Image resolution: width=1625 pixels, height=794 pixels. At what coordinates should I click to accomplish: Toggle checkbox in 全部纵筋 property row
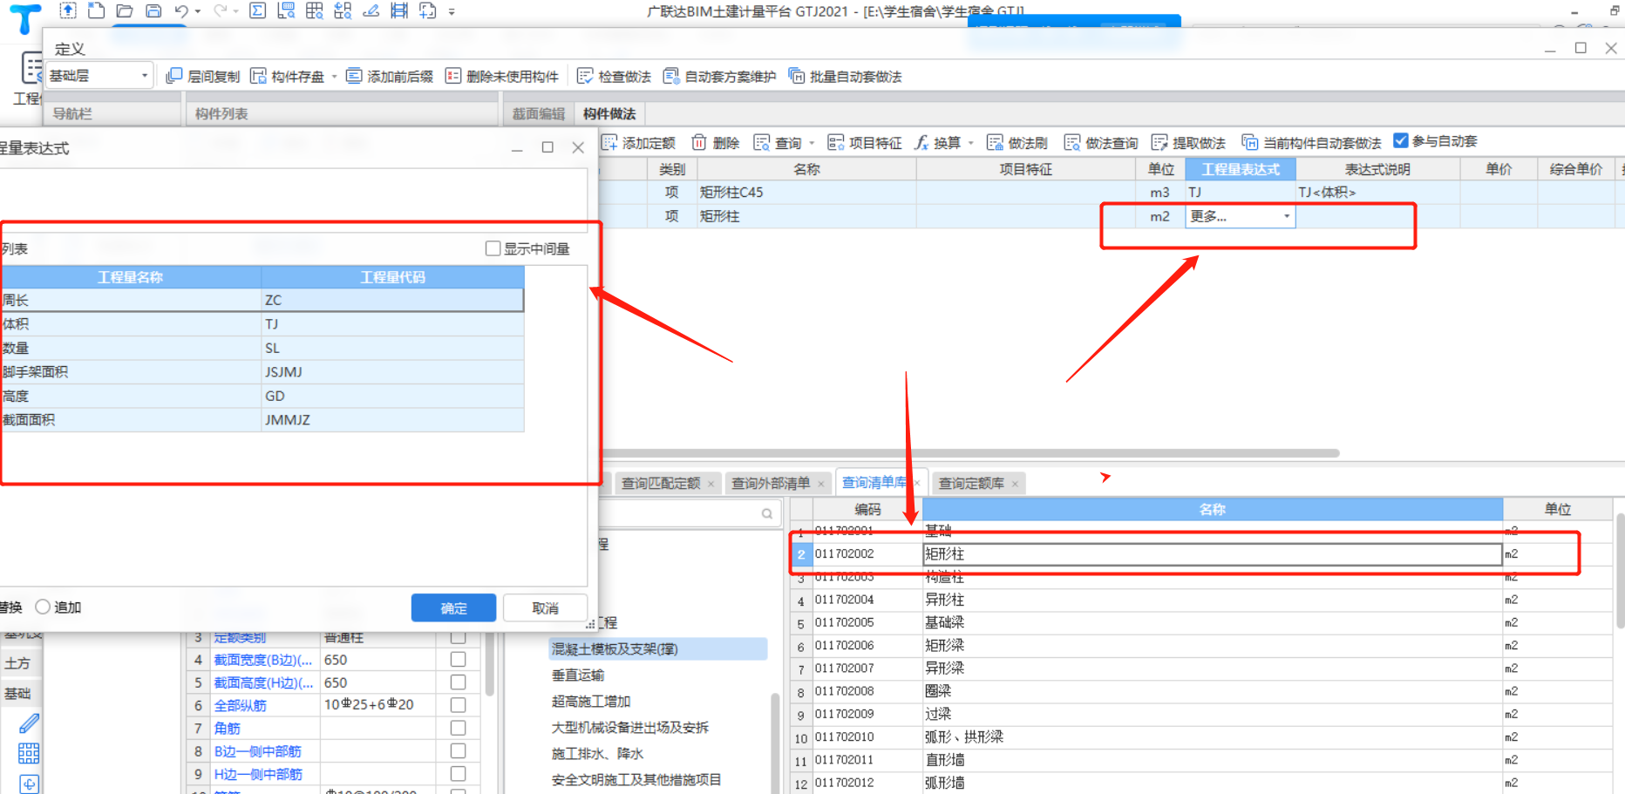(458, 705)
